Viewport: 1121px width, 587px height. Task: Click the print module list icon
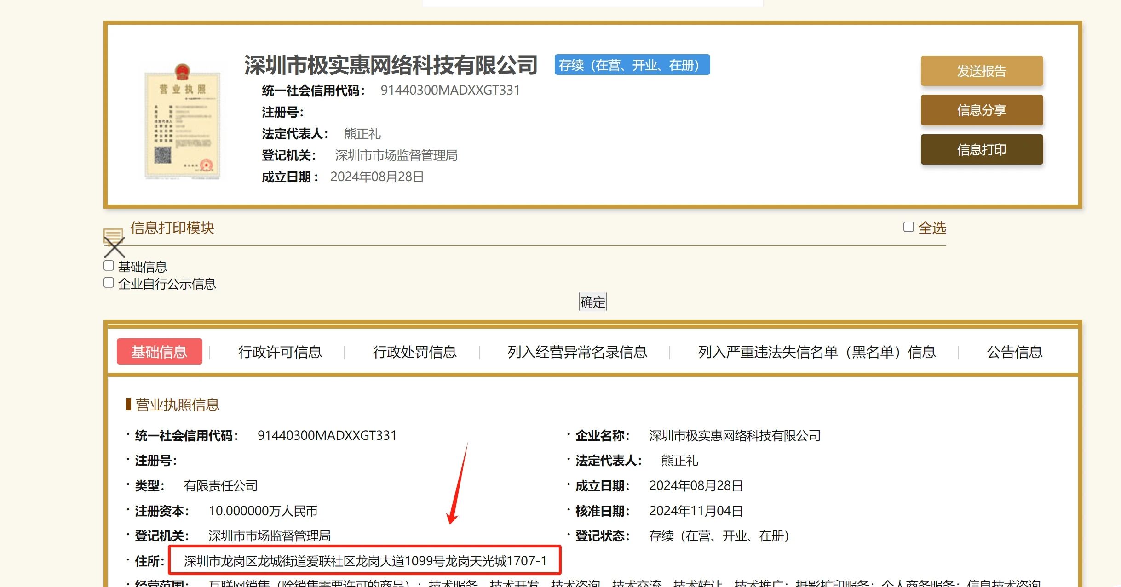click(113, 233)
